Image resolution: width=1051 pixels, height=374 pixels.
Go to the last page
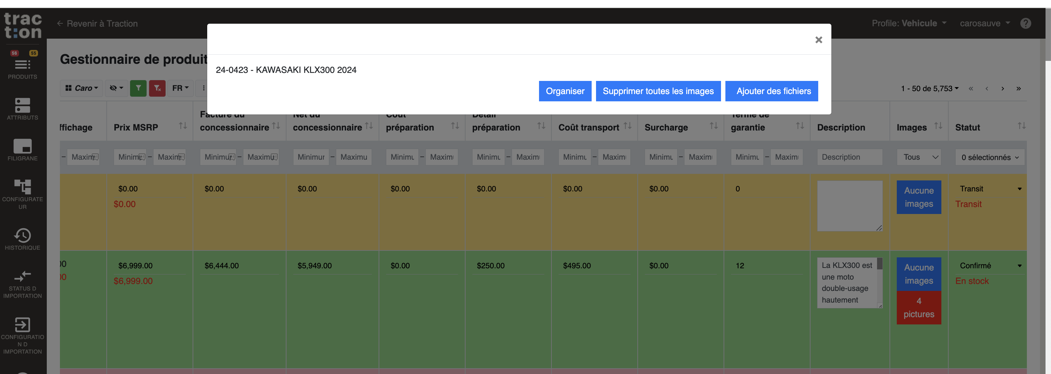[1018, 88]
